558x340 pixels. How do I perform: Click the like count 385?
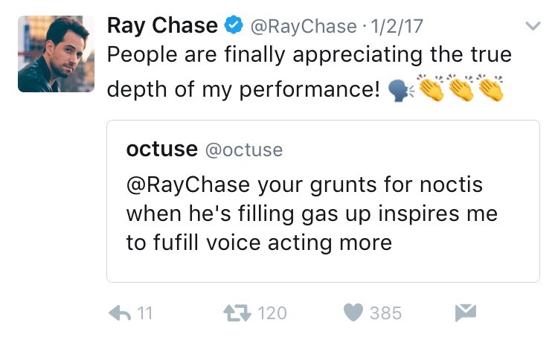tap(385, 313)
